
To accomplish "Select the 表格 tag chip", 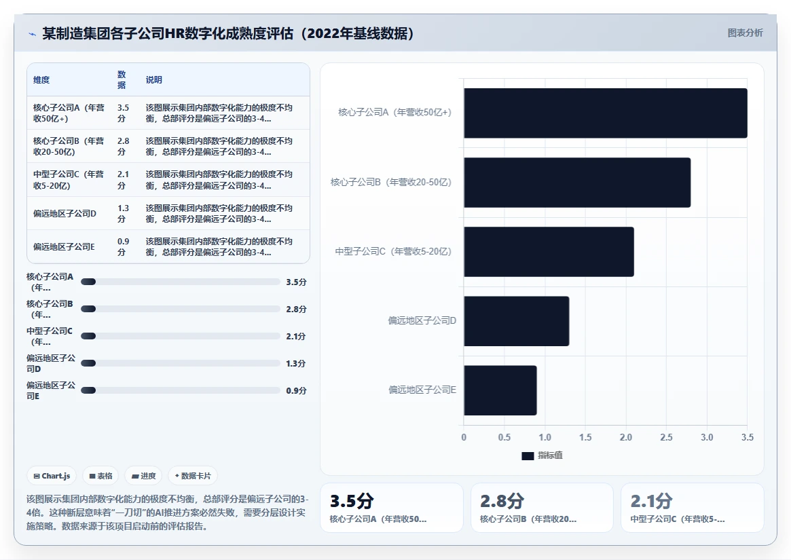I will [100, 476].
